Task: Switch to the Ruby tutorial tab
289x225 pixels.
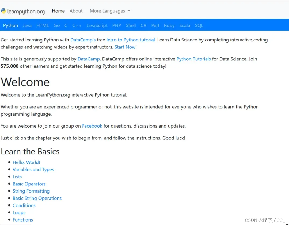Action: (169, 25)
